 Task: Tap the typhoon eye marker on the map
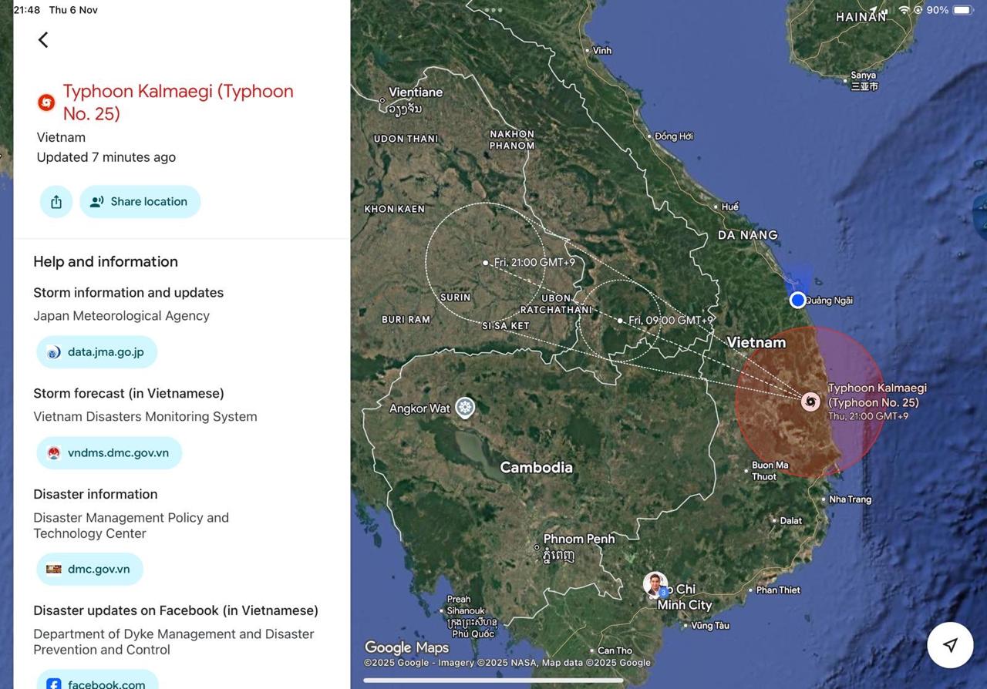coord(810,401)
